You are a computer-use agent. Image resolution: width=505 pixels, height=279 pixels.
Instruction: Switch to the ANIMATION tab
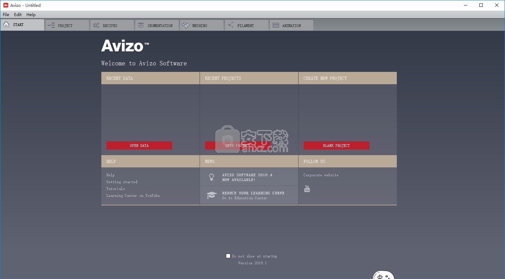click(x=291, y=25)
